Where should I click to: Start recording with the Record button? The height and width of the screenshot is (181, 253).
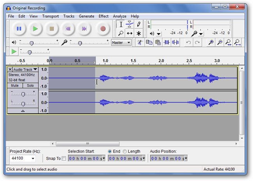tap(103, 29)
